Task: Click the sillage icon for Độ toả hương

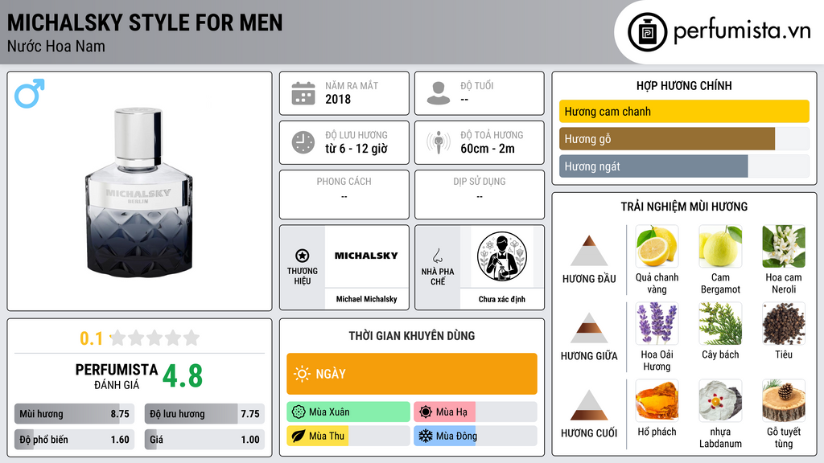Action: 439,142
